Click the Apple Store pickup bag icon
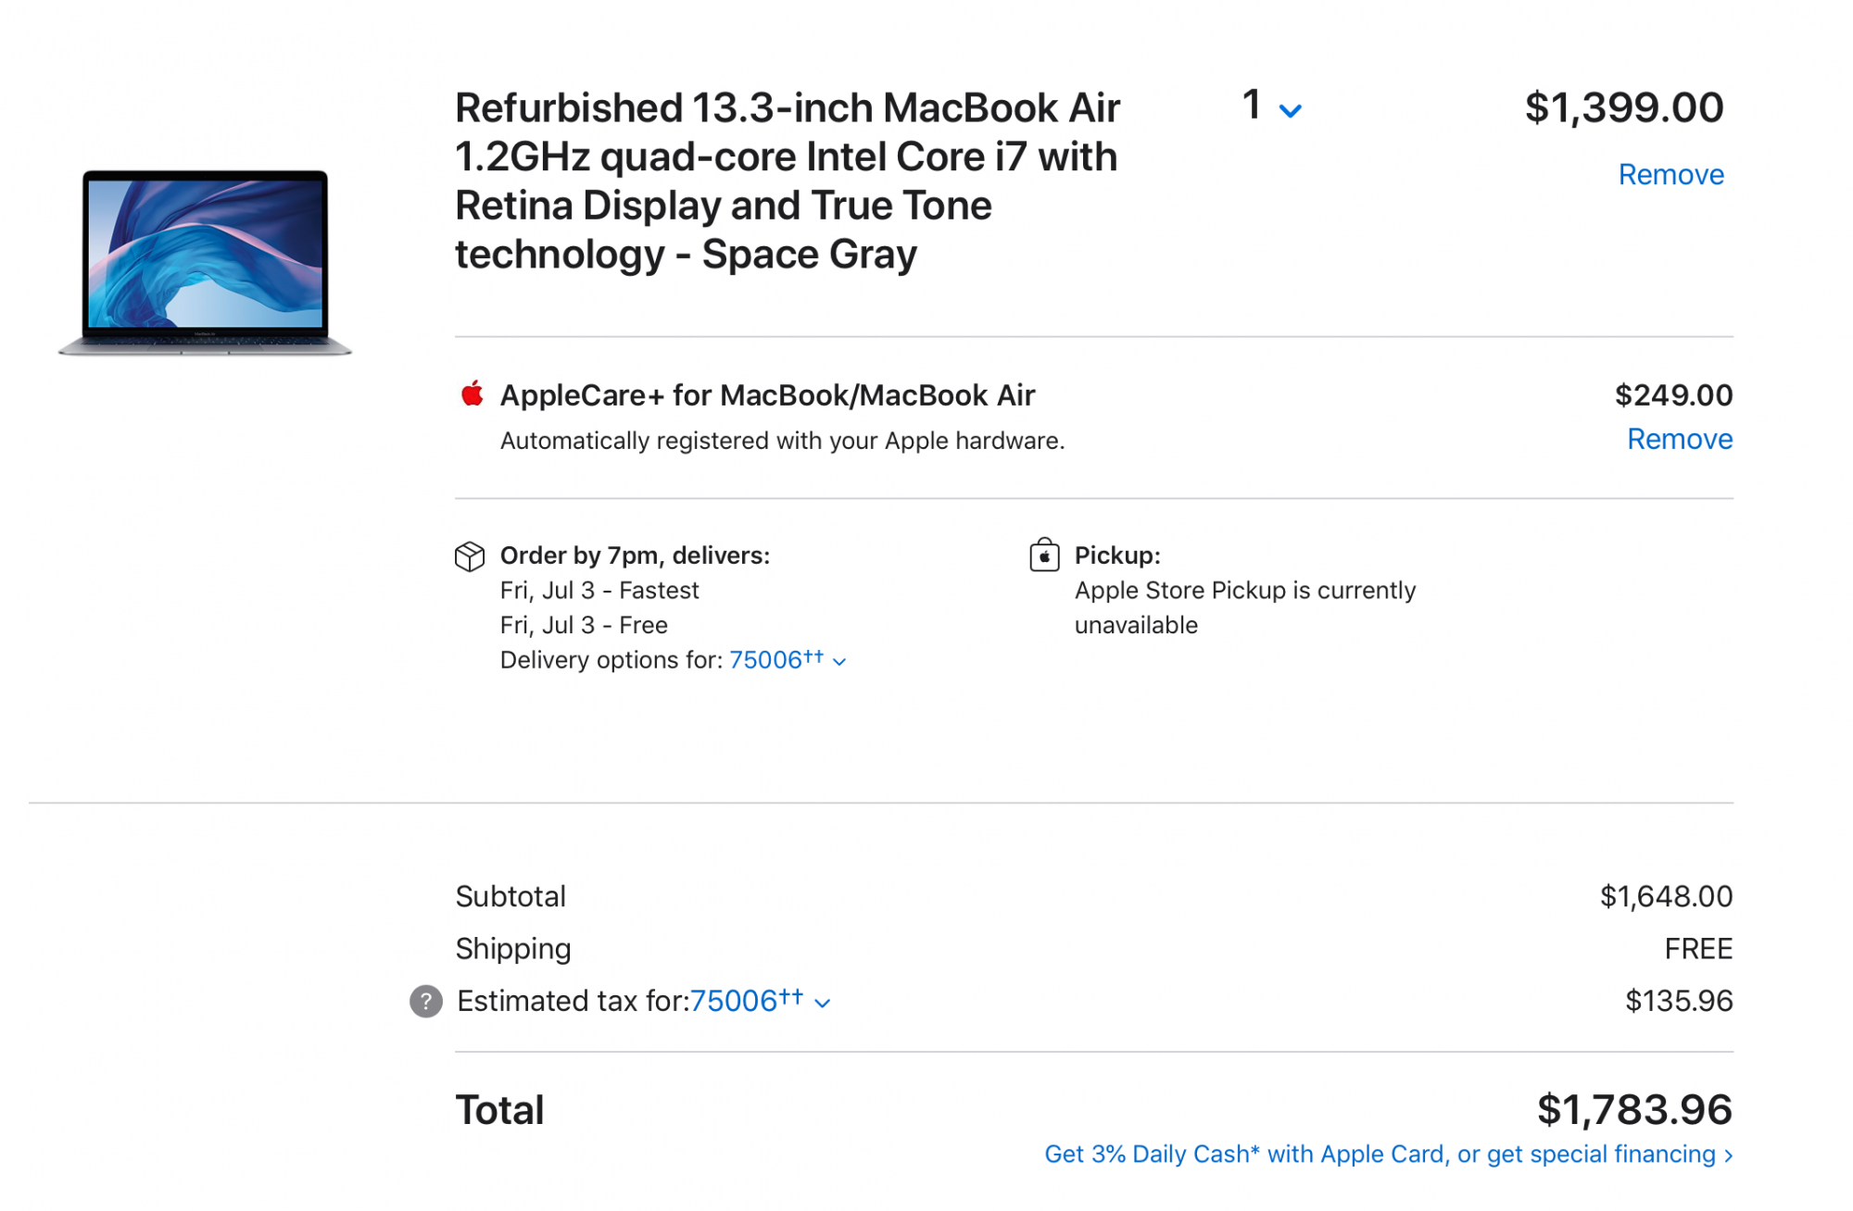 pyautogui.click(x=1044, y=556)
